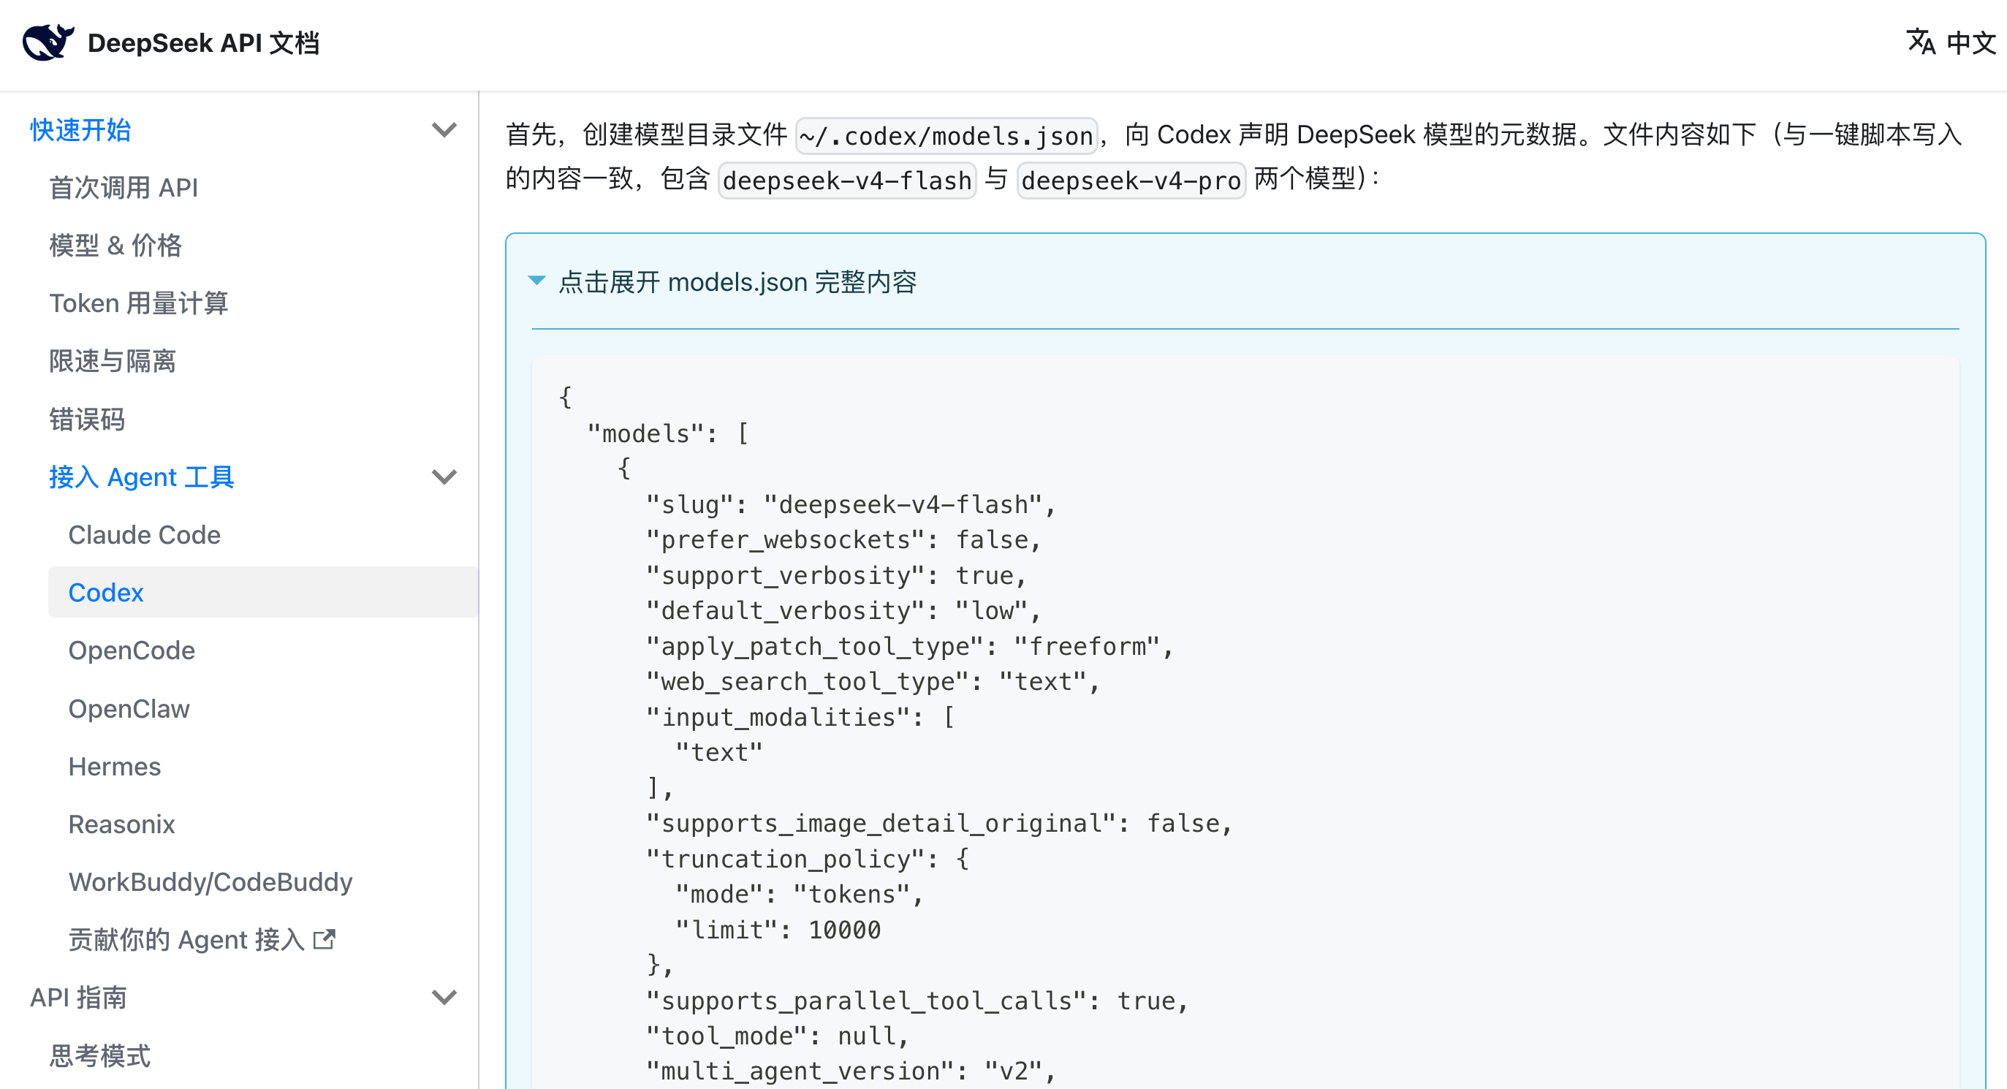Viewport: 2007px width, 1089px height.
Task: Click the "truncation_policy": { line
Action: (x=807, y=859)
